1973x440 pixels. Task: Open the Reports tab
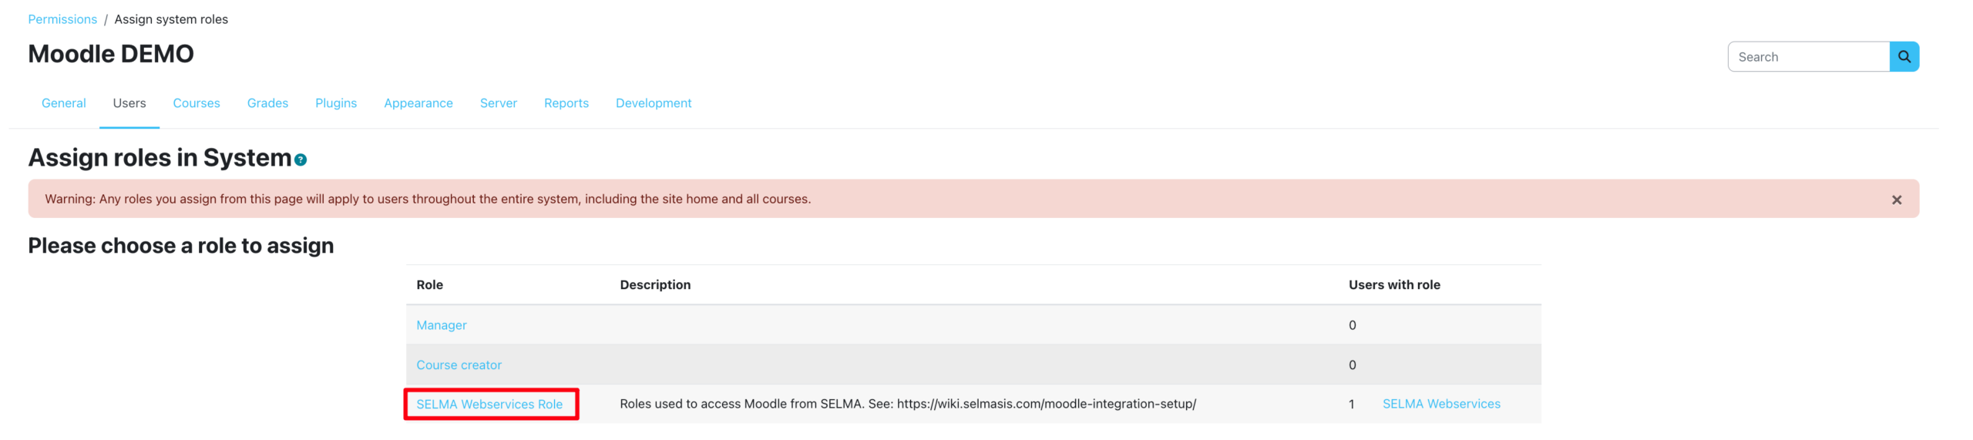pos(566,103)
